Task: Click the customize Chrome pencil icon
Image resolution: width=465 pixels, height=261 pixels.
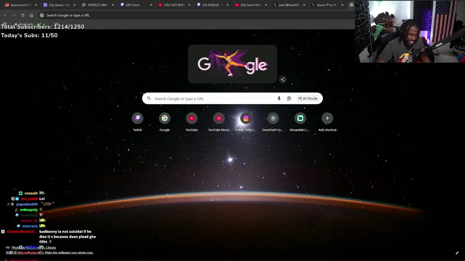Action: click(x=457, y=253)
